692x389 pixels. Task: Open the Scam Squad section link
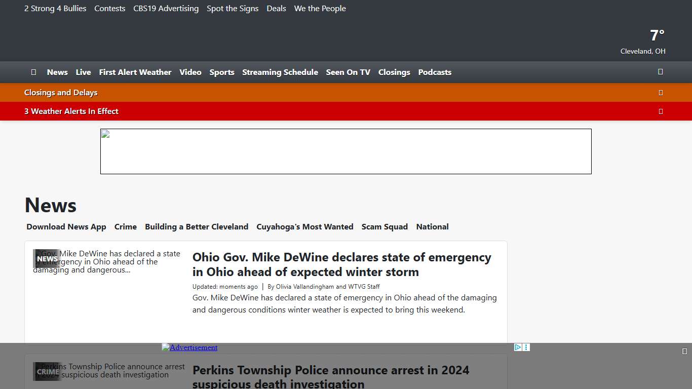tap(385, 226)
